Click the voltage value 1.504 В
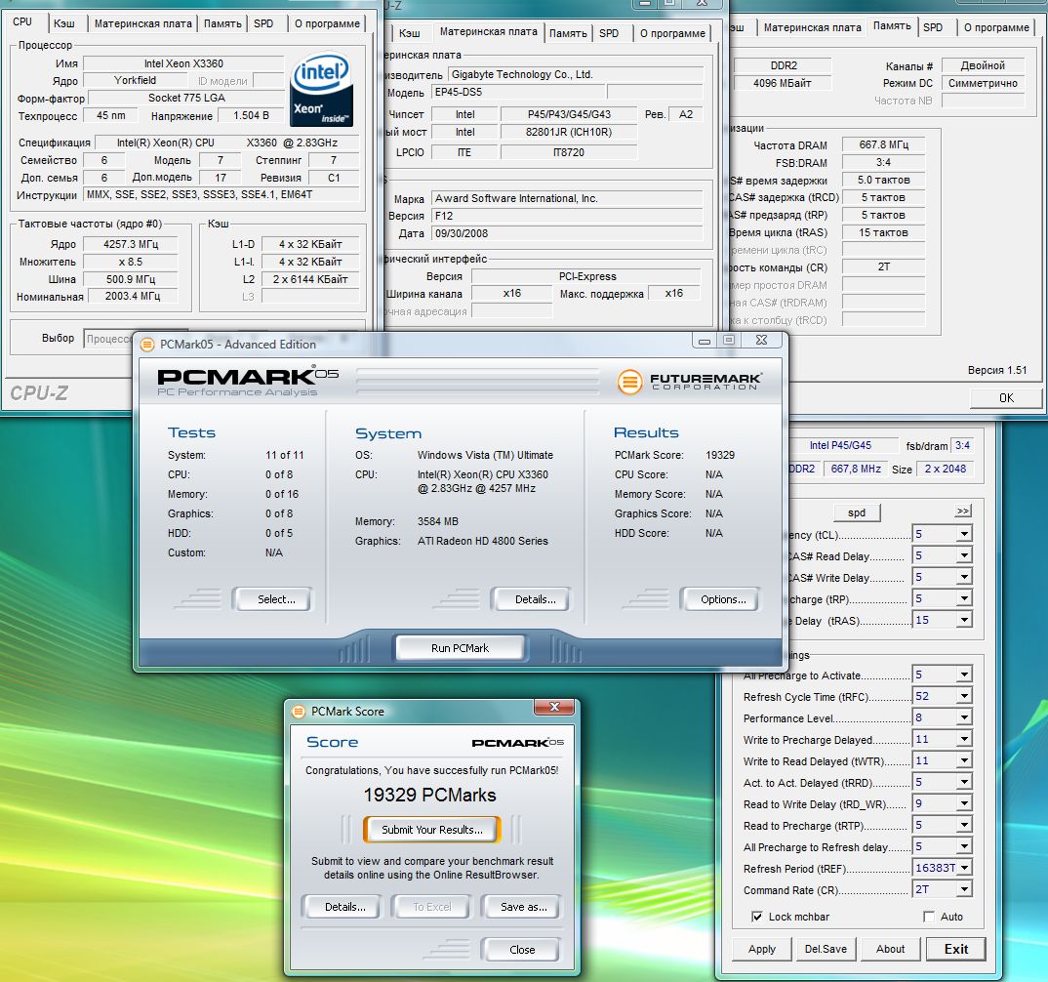1048x982 pixels. coord(252,115)
